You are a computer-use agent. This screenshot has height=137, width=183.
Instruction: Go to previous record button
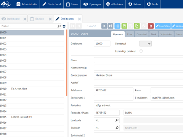click(79, 26)
